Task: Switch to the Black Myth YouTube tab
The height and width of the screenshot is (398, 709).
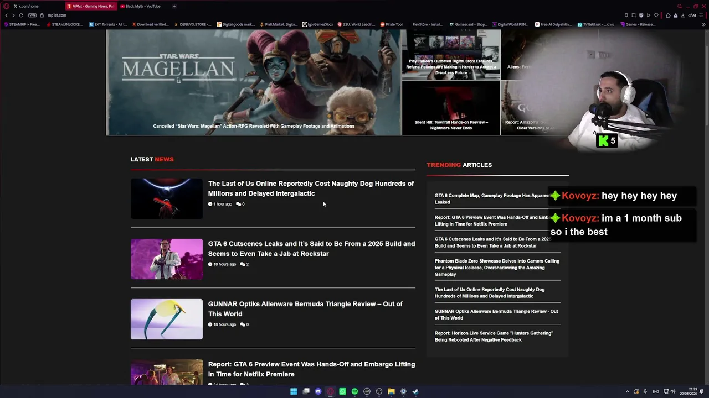Action: 142,6
